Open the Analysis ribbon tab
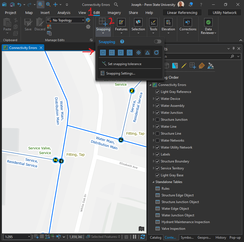 (64, 13)
